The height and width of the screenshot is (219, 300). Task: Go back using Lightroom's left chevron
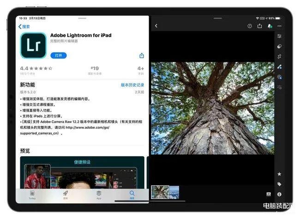click(x=156, y=26)
